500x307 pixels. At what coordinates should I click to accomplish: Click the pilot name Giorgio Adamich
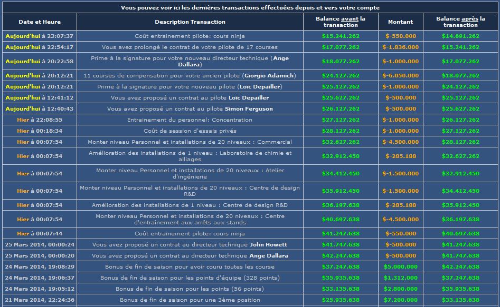(x=269, y=75)
